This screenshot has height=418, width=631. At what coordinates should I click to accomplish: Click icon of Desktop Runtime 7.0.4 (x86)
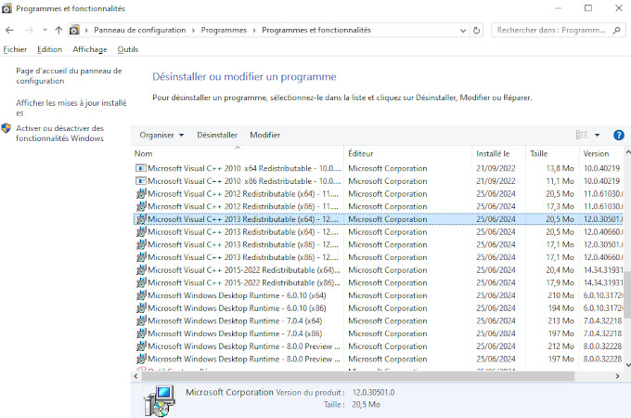coord(141,333)
